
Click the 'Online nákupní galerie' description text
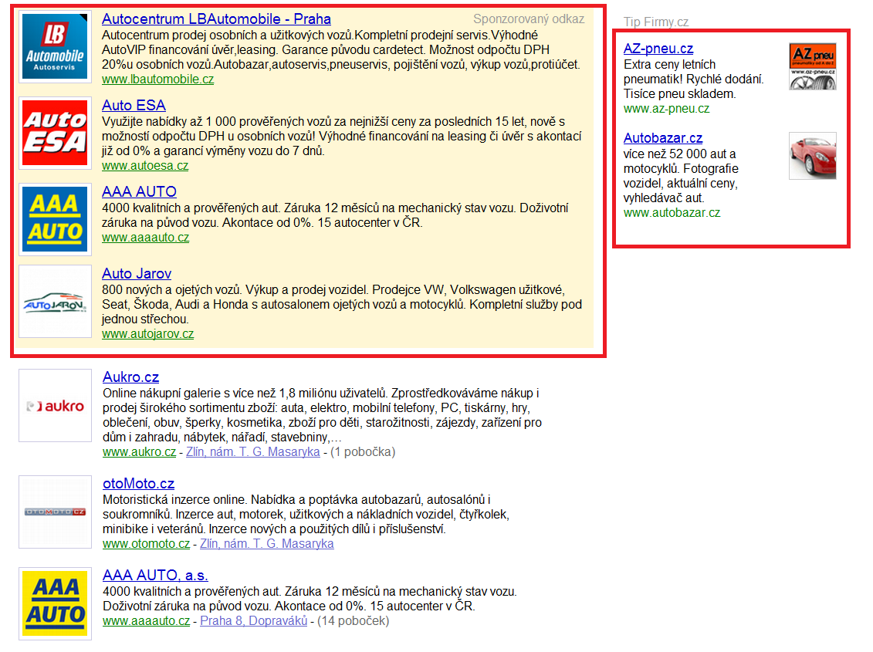[322, 415]
